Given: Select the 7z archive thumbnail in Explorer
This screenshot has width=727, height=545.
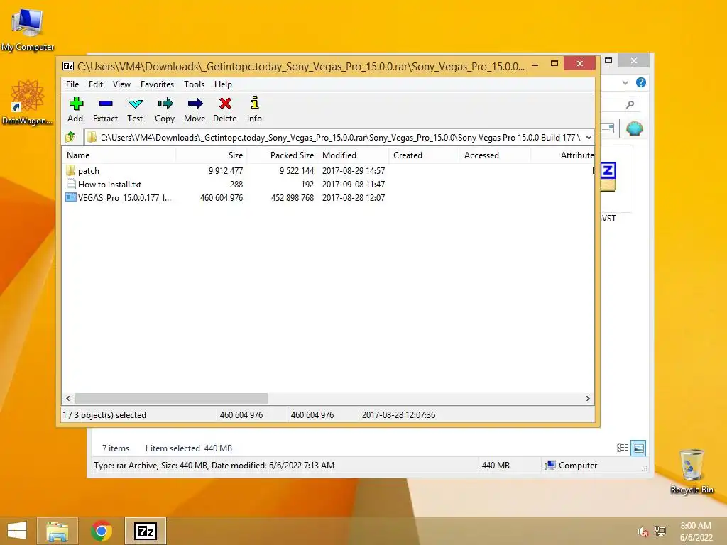Looking at the screenshot, I should pyautogui.click(x=608, y=177).
